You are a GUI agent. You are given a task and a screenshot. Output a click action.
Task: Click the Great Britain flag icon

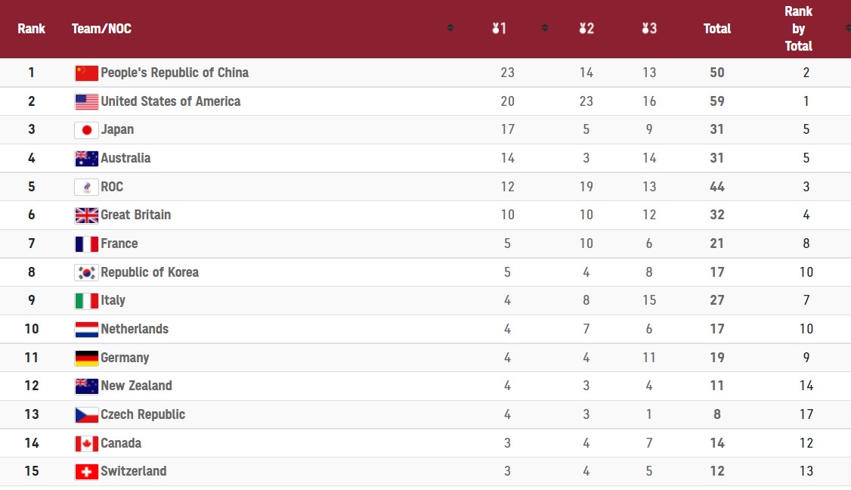pyautogui.click(x=86, y=215)
